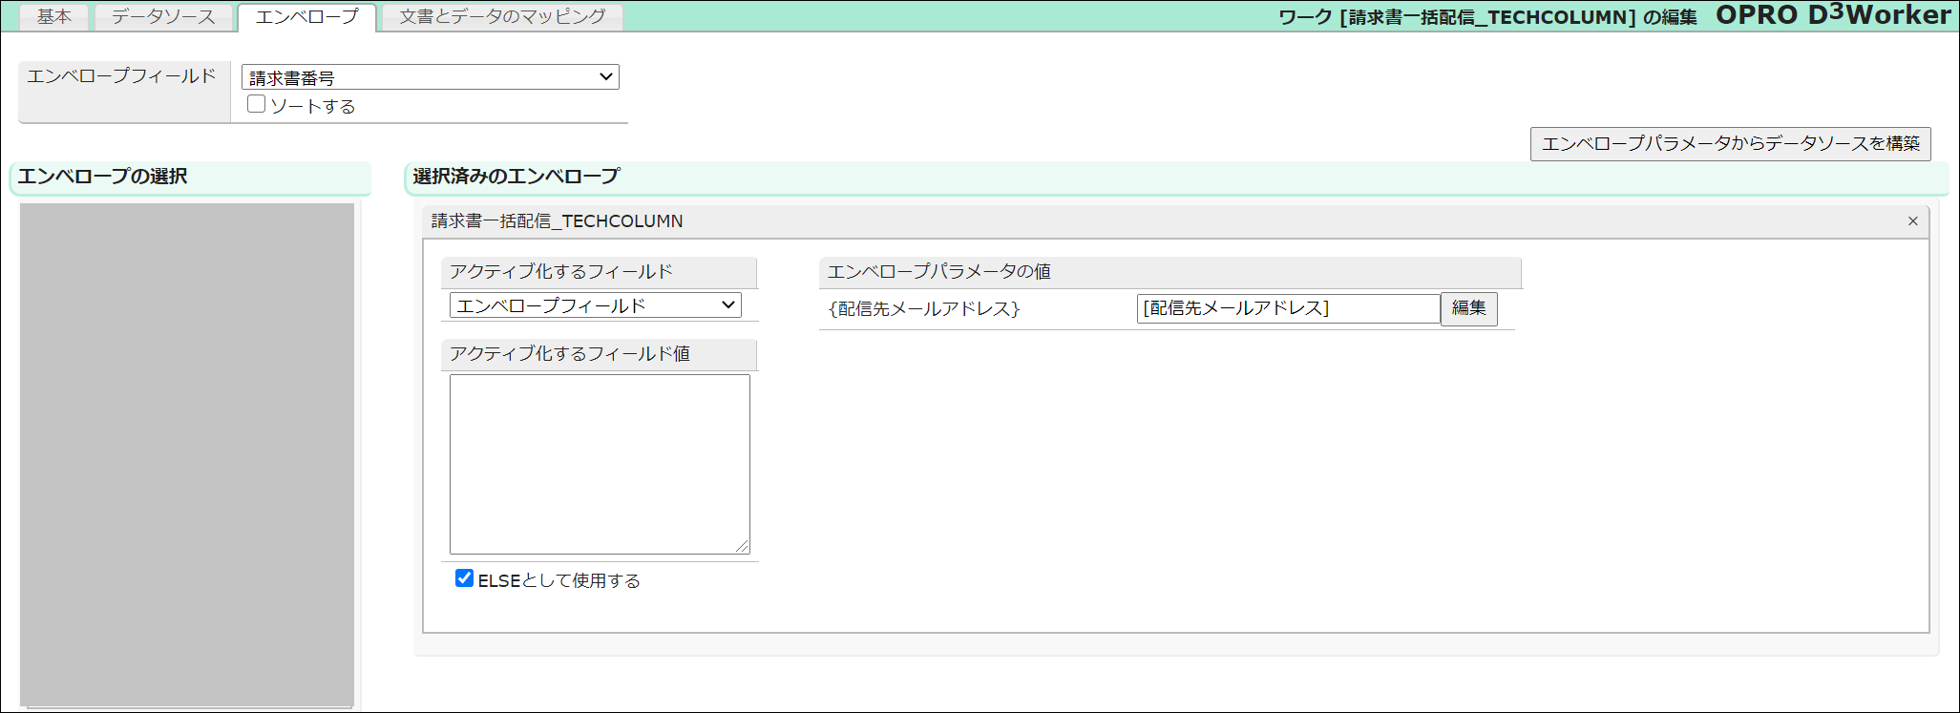
Task: Click the 編集 button for 配信先メールアドレス
Action: pyautogui.click(x=1468, y=308)
